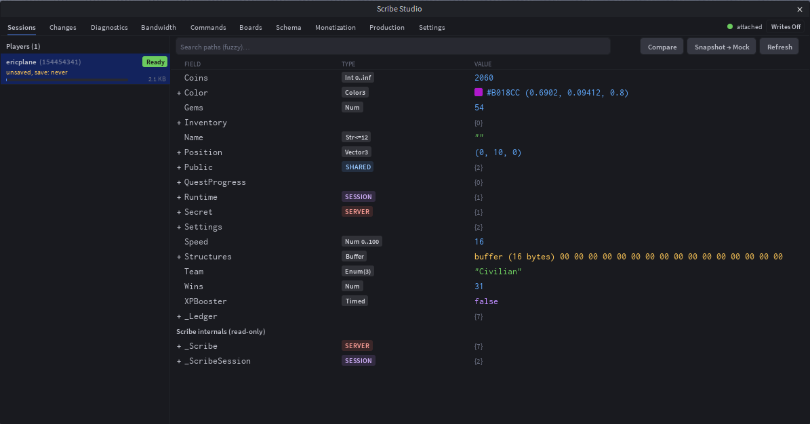Open the Schema tab
The image size is (810, 424).
tap(288, 27)
